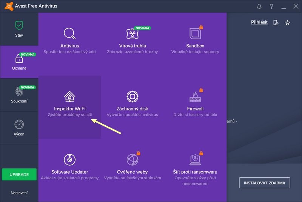This screenshot has width=302, height=202.
Task: Open the Inspektor Wi-Fi house icon
Action: [69, 96]
